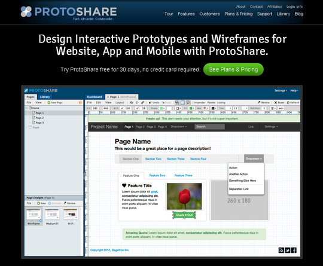Open the Section Three link
The height and width of the screenshot is (266, 323).
click(175, 159)
